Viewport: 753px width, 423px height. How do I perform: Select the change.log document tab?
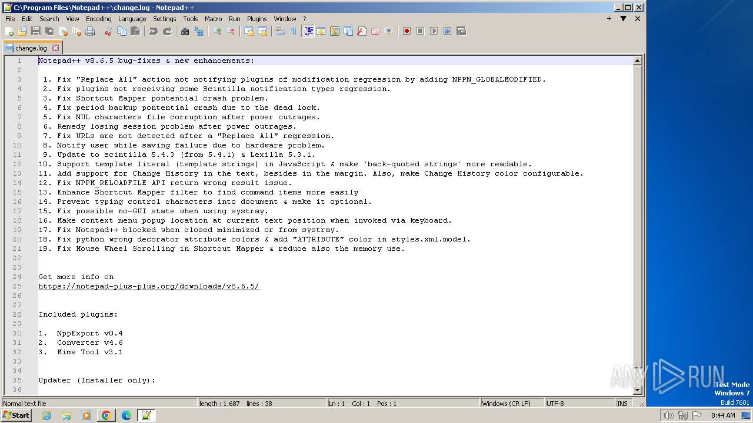[32, 48]
